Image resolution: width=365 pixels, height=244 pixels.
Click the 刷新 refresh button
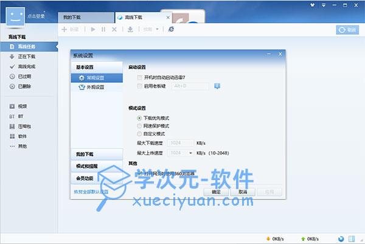click(347, 30)
